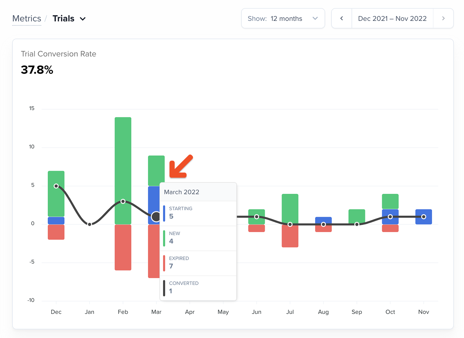This screenshot has width=464, height=338.
Task: Open the Trials metric dropdown chevron
Action: pos(83,19)
